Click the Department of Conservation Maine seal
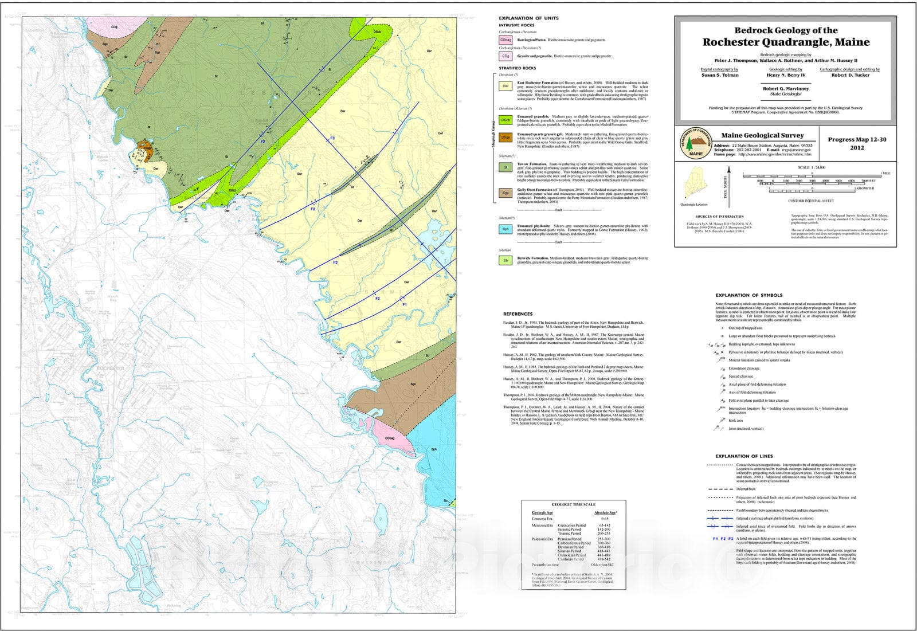The width and height of the screenshot is (917, 631). pyautogui.click(x=696, y=144)
